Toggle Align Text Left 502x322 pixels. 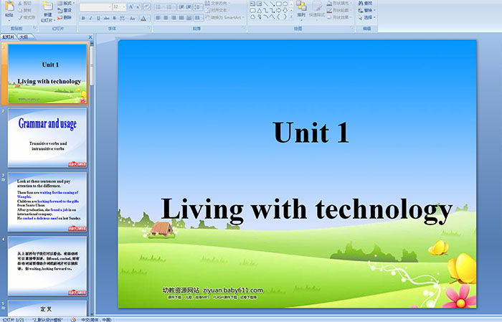tap(158, 18)
